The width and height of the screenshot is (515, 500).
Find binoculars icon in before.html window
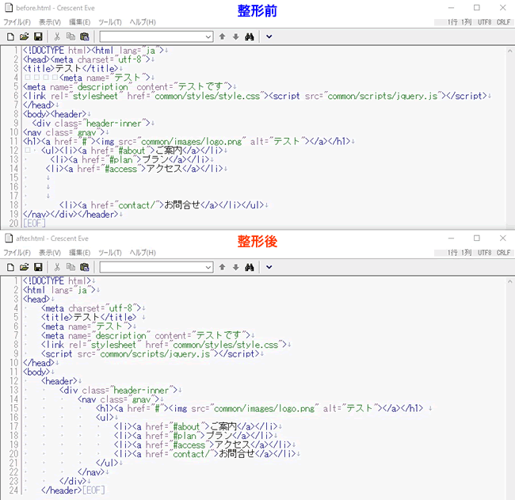coord(250,36)
